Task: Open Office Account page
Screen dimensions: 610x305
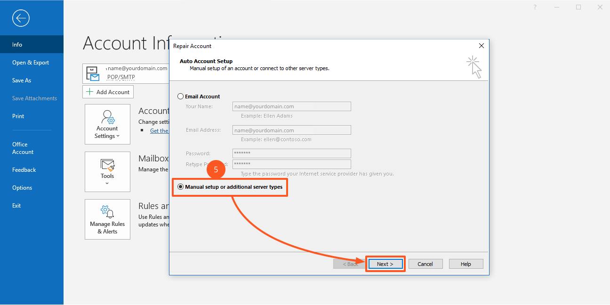Action: point(23,148)
